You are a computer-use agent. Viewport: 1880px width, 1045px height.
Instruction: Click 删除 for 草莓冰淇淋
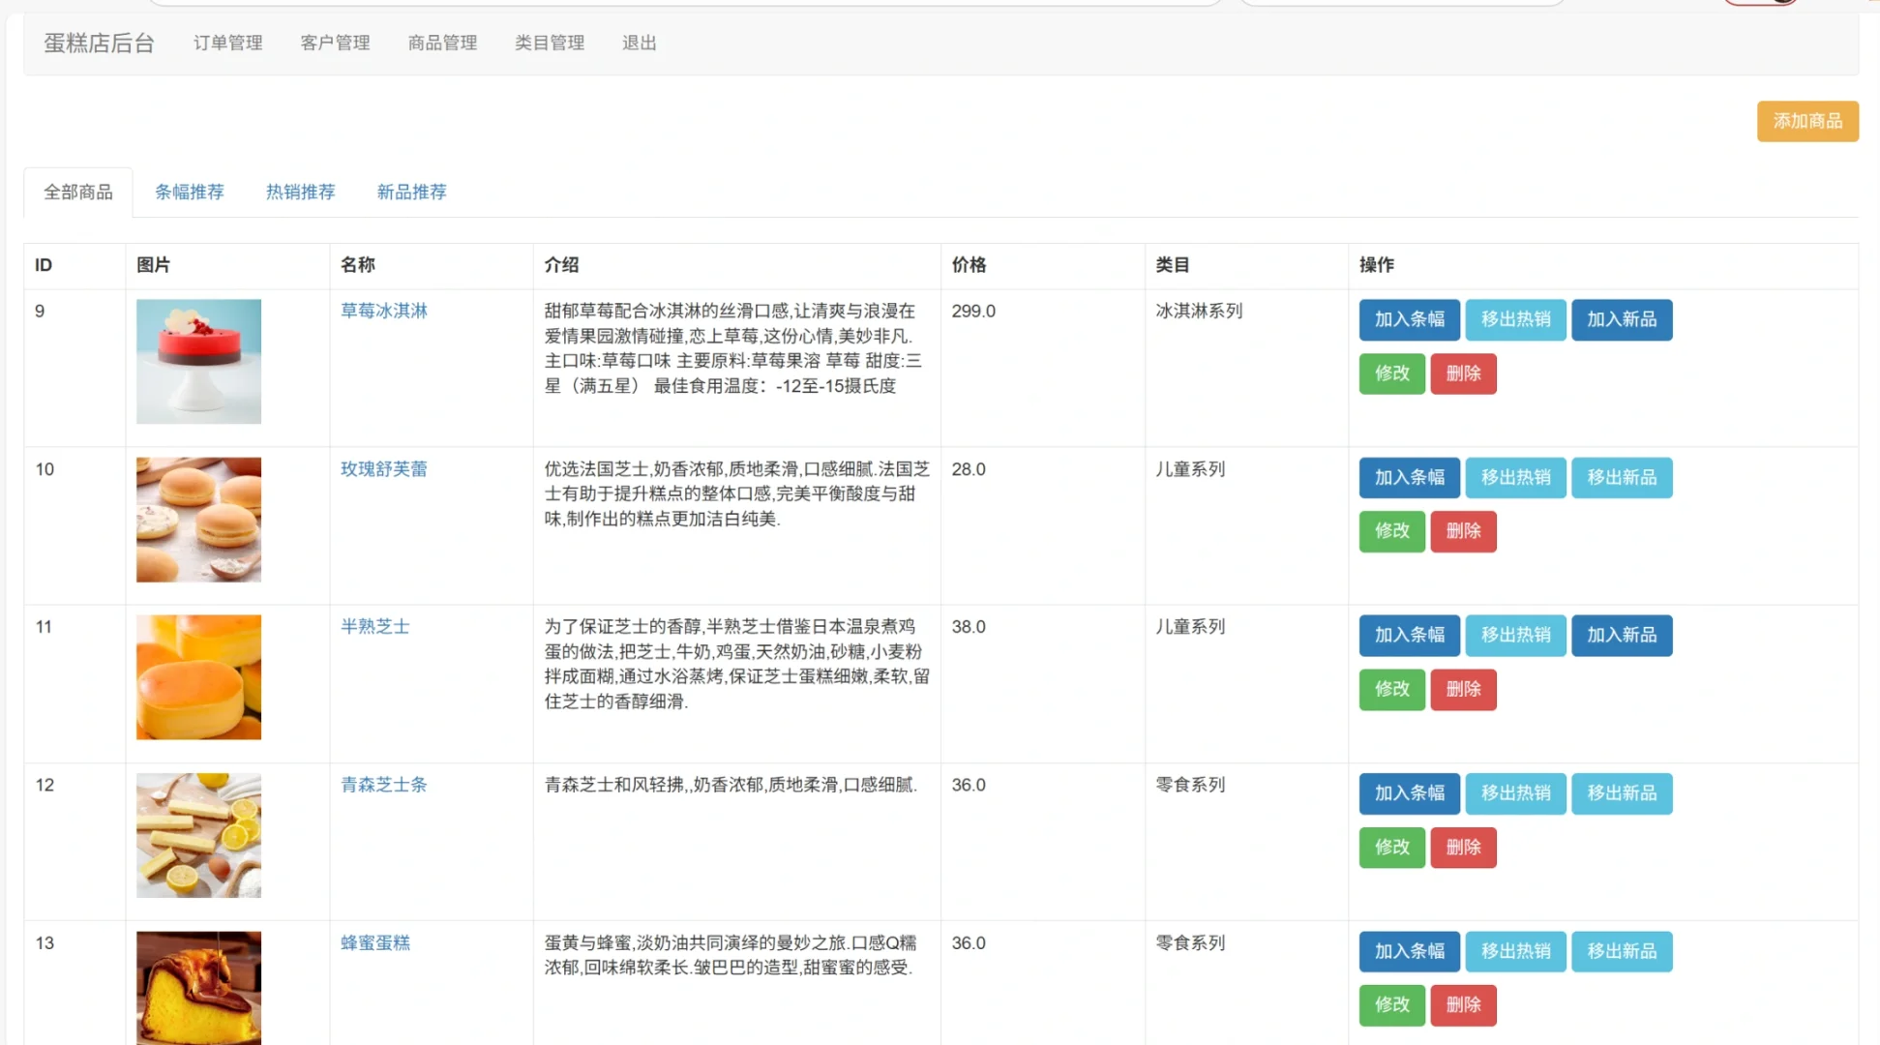coord(1463,373)
